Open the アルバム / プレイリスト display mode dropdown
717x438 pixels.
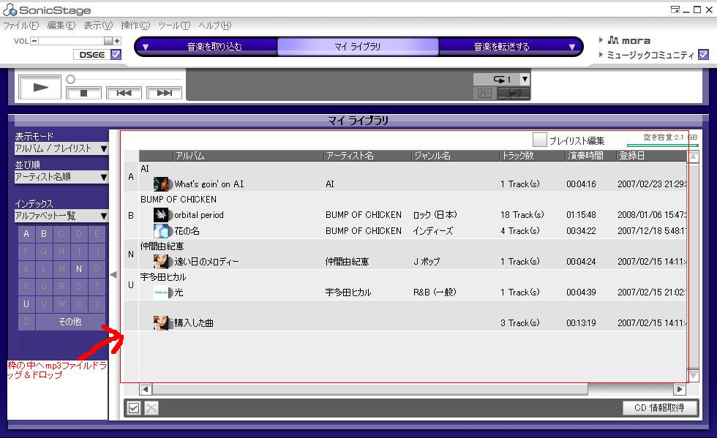[61, 148]
